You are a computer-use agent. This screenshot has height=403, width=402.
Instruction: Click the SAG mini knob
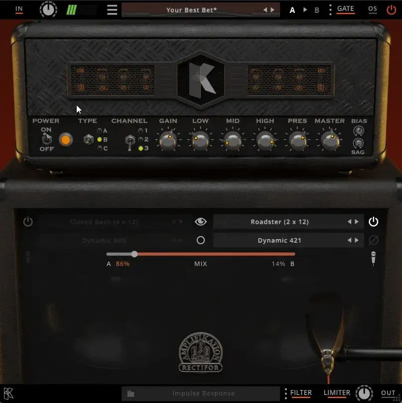pyautogui.click(x=358, y=143)
